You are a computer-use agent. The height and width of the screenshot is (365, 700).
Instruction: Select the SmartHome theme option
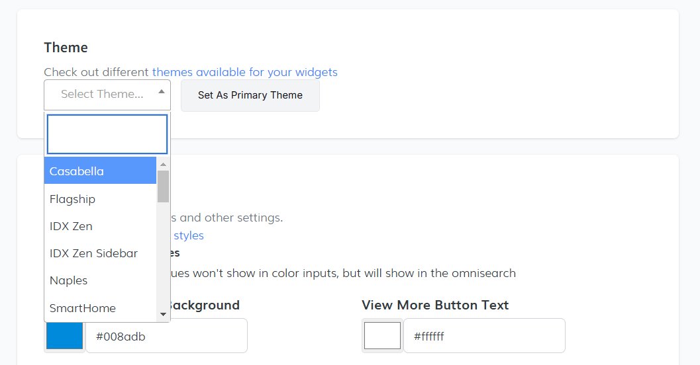tap(100, 308)
